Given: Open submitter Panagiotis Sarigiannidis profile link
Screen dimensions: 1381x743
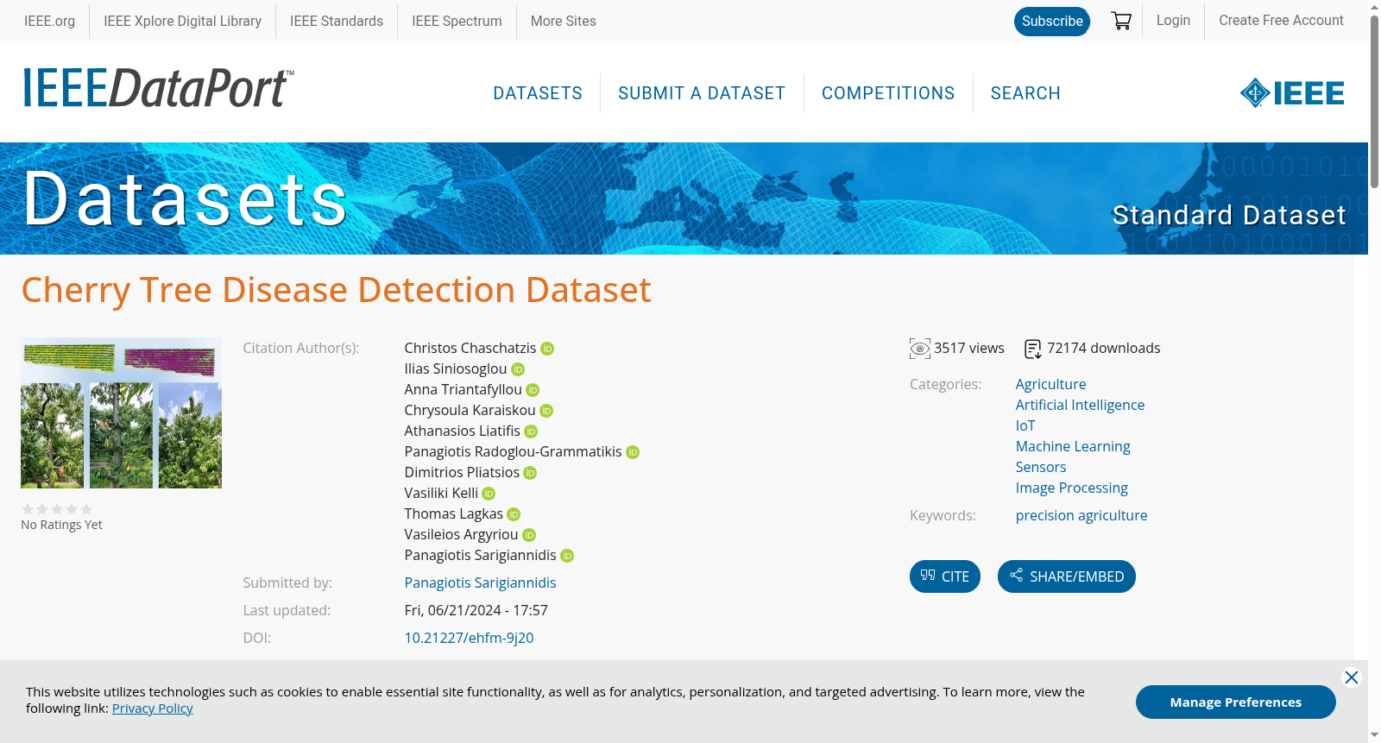Looking at the screenshot, I should [480, 583].
